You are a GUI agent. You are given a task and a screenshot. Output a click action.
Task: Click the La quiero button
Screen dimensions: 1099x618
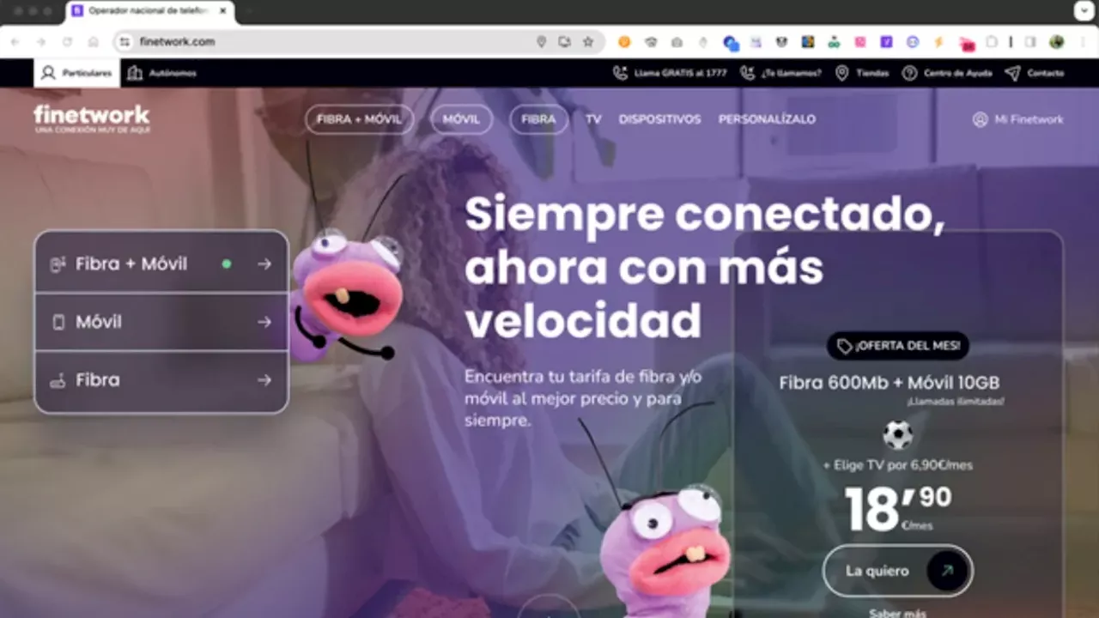pyautogui.click(x=898, y=571)
